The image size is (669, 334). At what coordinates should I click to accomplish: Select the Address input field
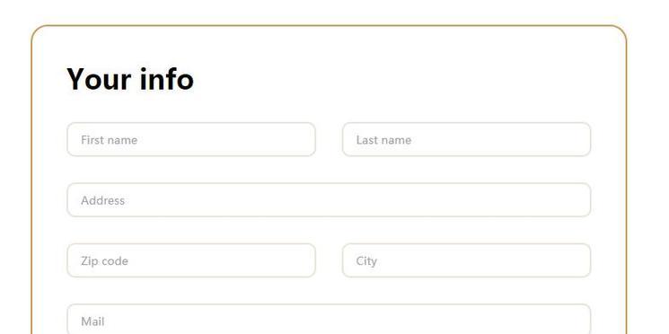pyautogui.click(x=329, y=200)
